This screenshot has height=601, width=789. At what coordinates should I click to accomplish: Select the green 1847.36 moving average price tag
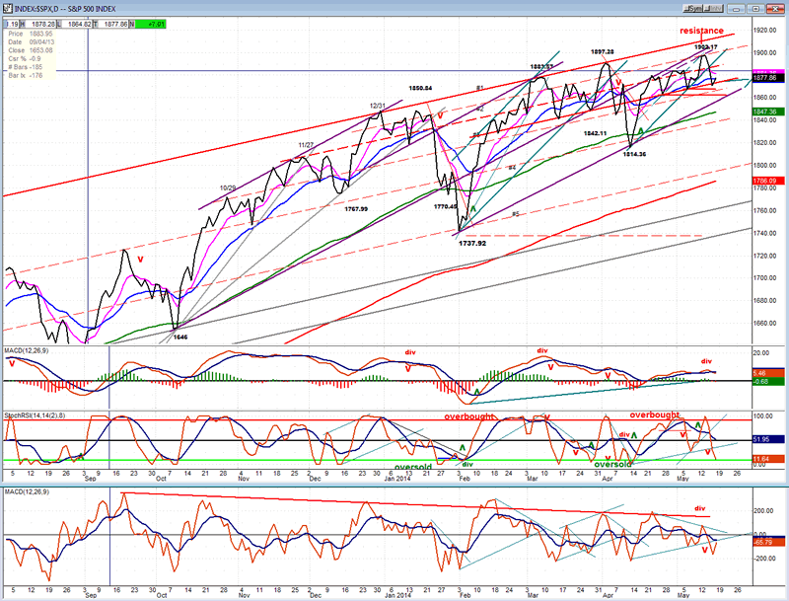pyautogui.click(x=768, y=112)
